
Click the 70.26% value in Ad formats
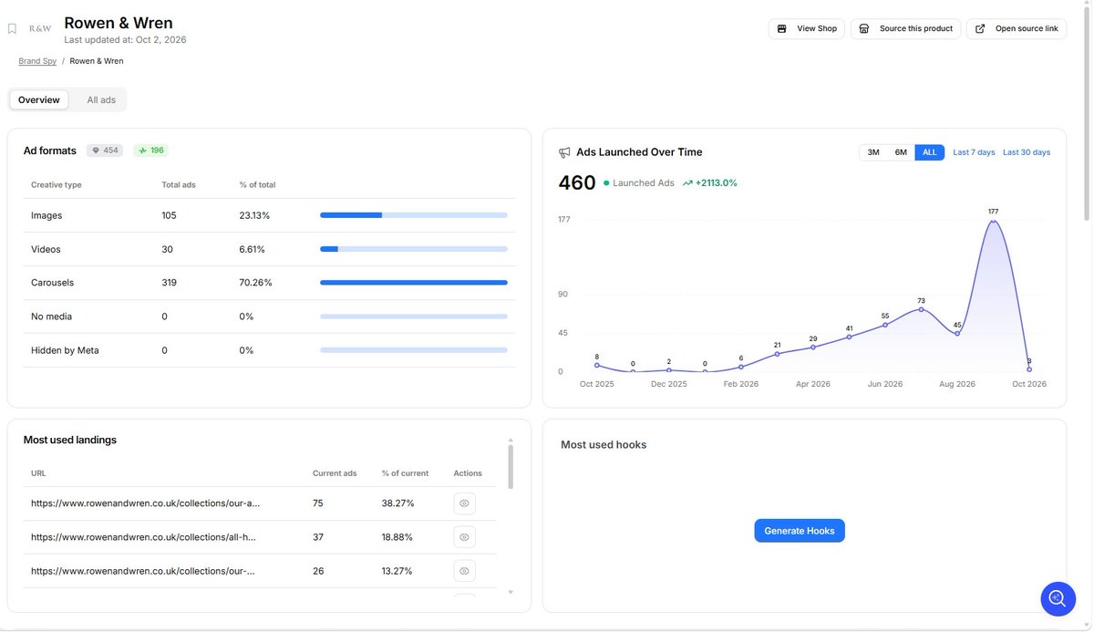[x=255, y=283]
